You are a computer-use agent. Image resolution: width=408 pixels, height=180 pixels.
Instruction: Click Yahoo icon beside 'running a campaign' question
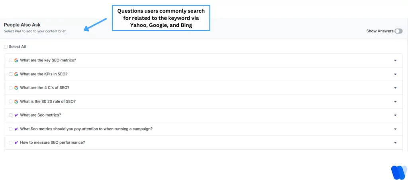(16, 129)
